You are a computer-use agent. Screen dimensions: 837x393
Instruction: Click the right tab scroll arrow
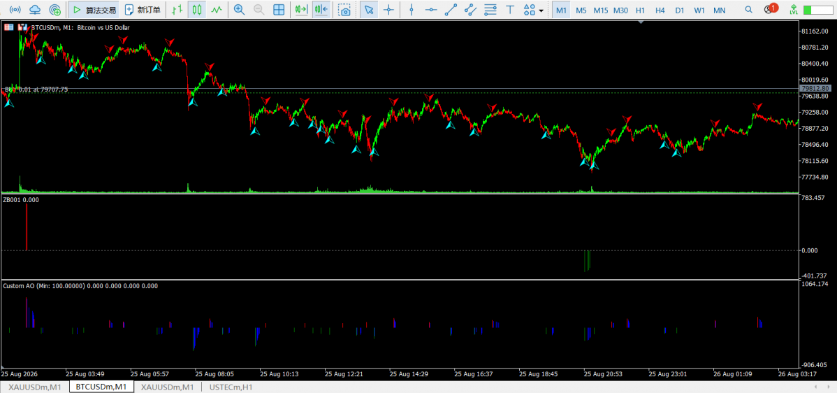(x=829, y=386)
